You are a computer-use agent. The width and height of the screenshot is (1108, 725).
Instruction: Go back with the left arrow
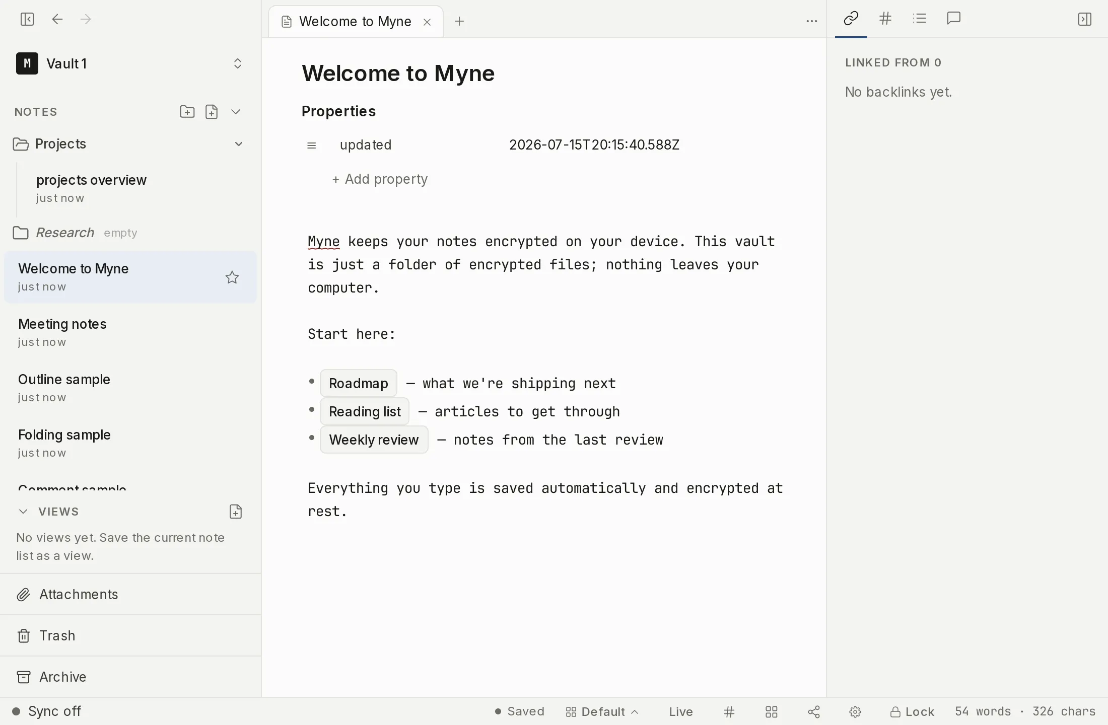click(57, 19)
